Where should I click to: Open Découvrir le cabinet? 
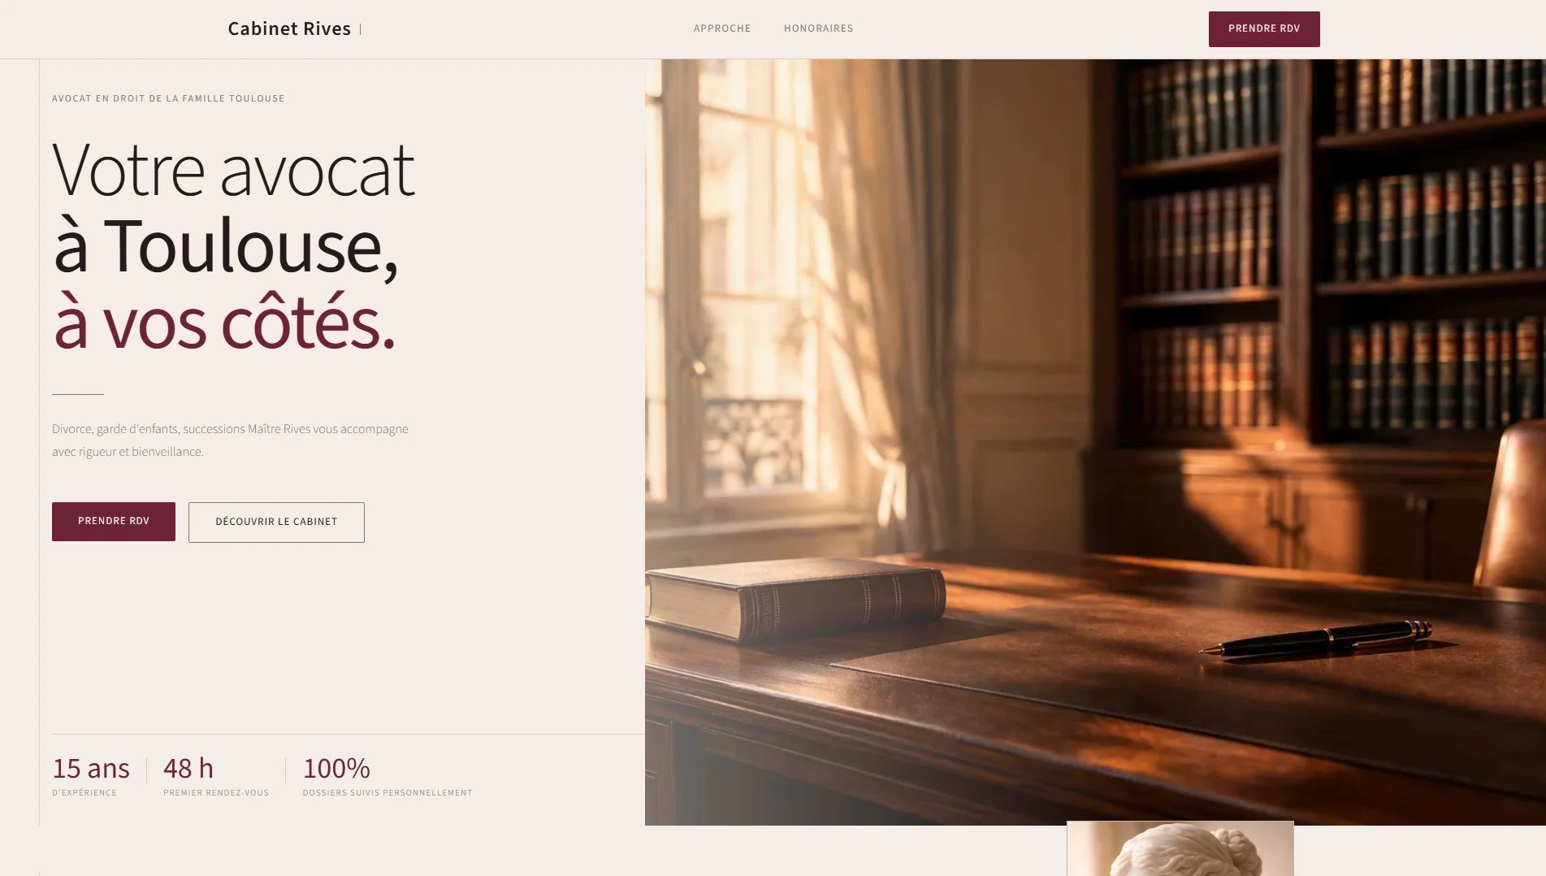pos(276,523)
